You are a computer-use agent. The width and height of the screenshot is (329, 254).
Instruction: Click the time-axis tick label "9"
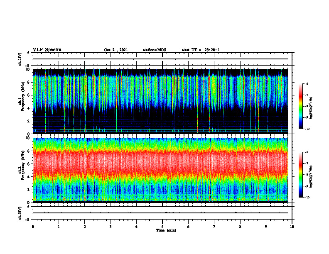tap(266, 227)
